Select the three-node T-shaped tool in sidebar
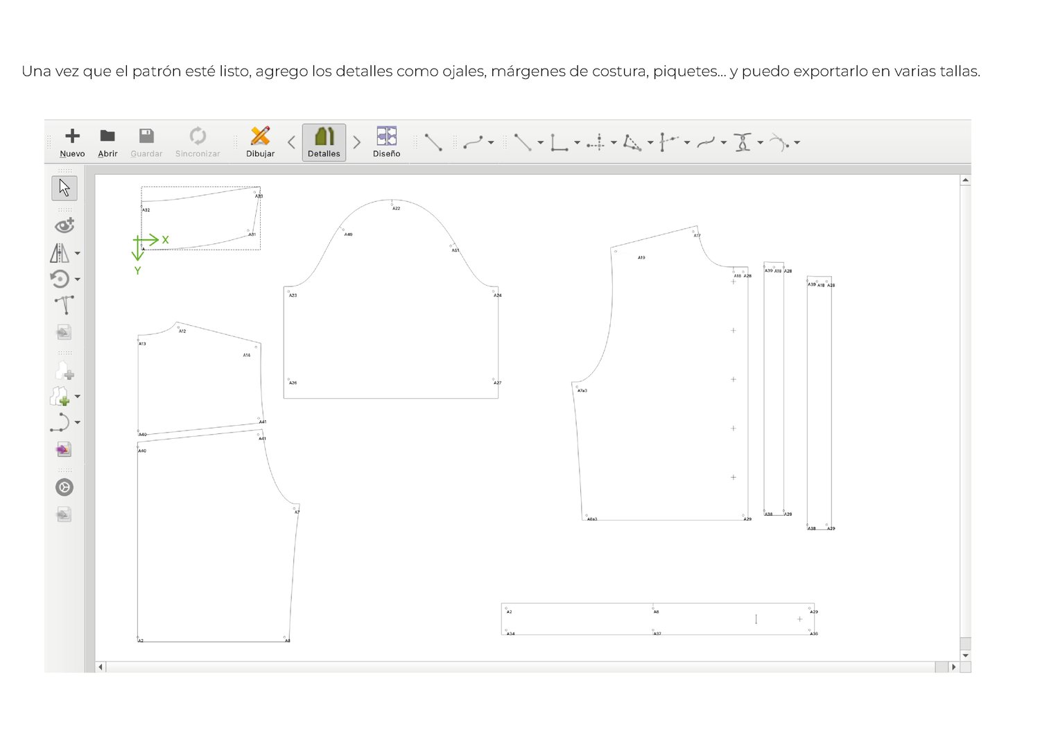Viewport: 1040px width, 735px height. (64, 305)
